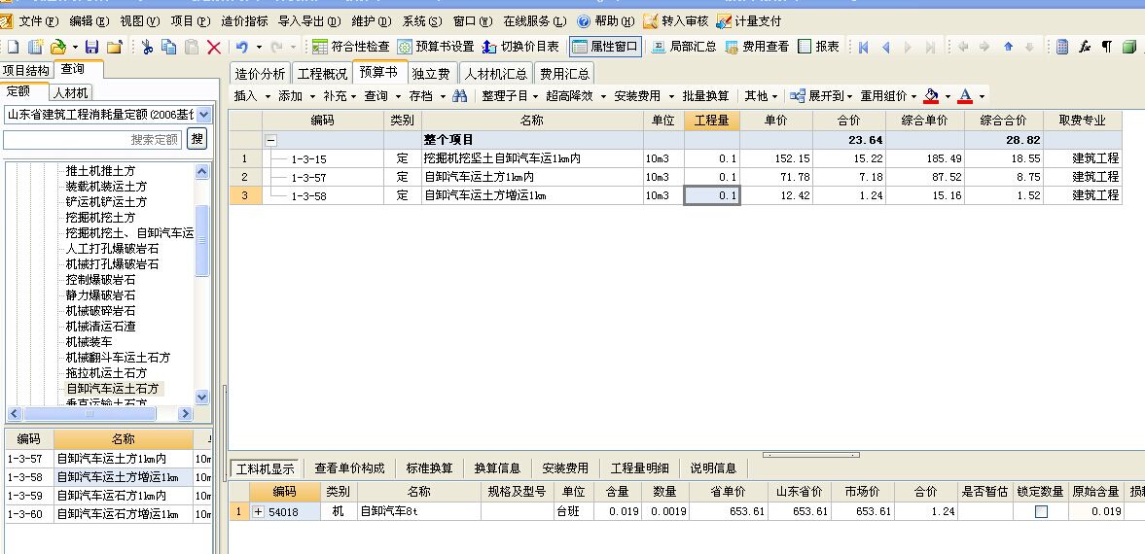Open 费用查看 fee view

click(757, 47)
